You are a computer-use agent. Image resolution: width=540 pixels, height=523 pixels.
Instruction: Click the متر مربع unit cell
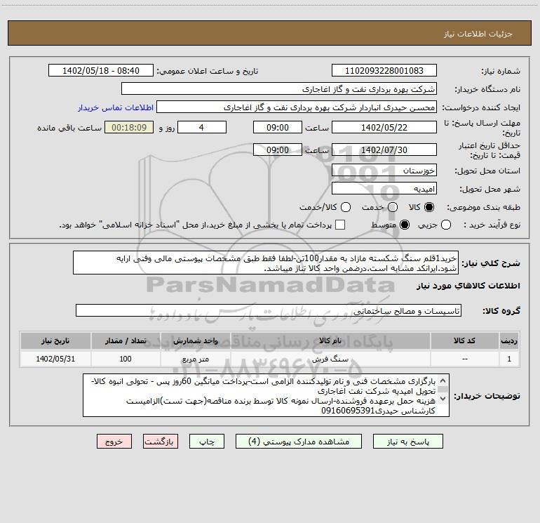click(195, 359)
